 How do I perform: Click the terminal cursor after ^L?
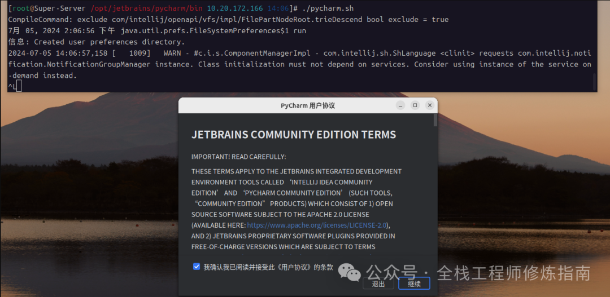(x=19, y=87)
